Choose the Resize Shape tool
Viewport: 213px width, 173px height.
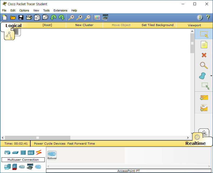[205, 86]
